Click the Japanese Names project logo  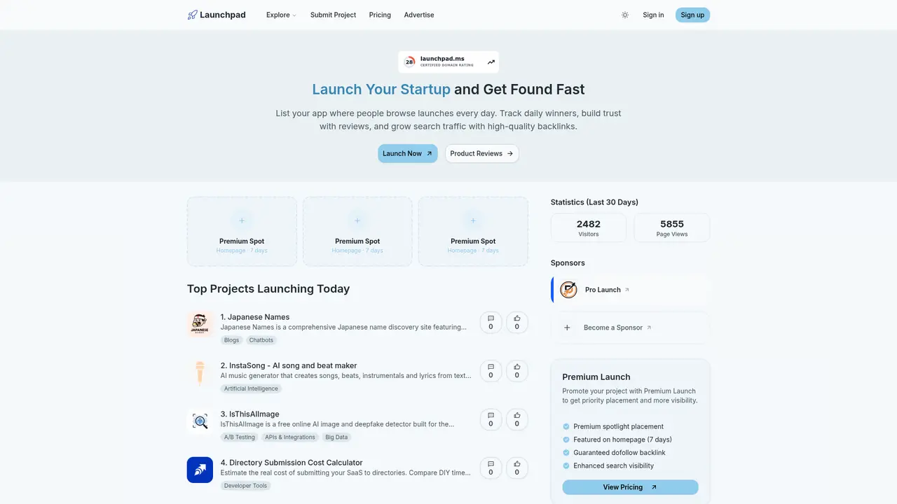click(200, 324)
